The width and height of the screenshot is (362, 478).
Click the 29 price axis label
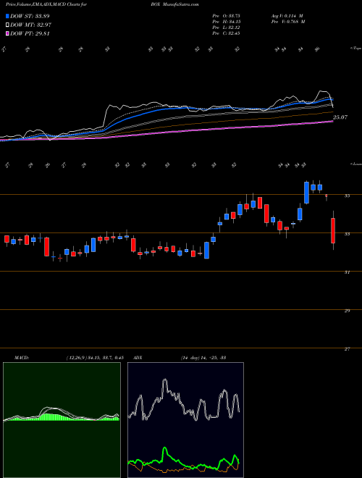click(x=347, y=311)
